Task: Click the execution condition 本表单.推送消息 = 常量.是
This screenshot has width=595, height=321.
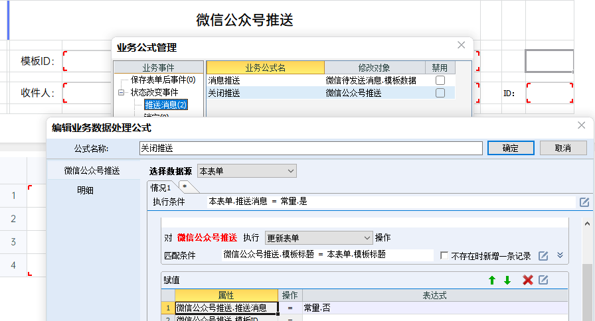Action: [x=258, y=201]
